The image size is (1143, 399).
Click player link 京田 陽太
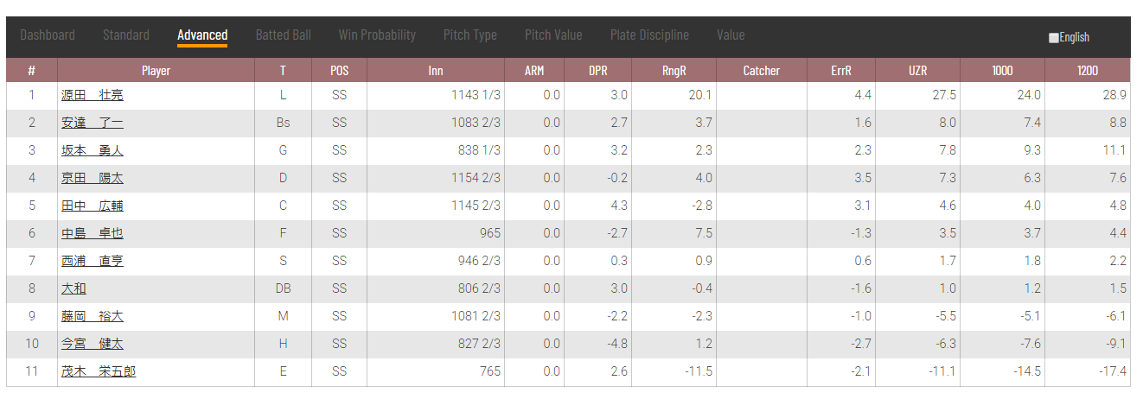point(92,178)
